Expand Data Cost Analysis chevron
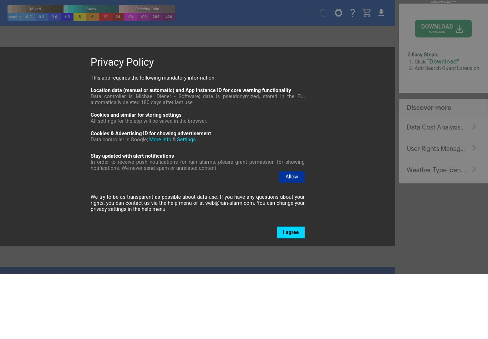 click(x=474, y=127)
